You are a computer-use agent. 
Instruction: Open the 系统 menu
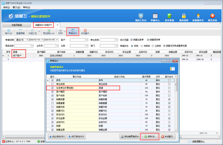point(7,7)
